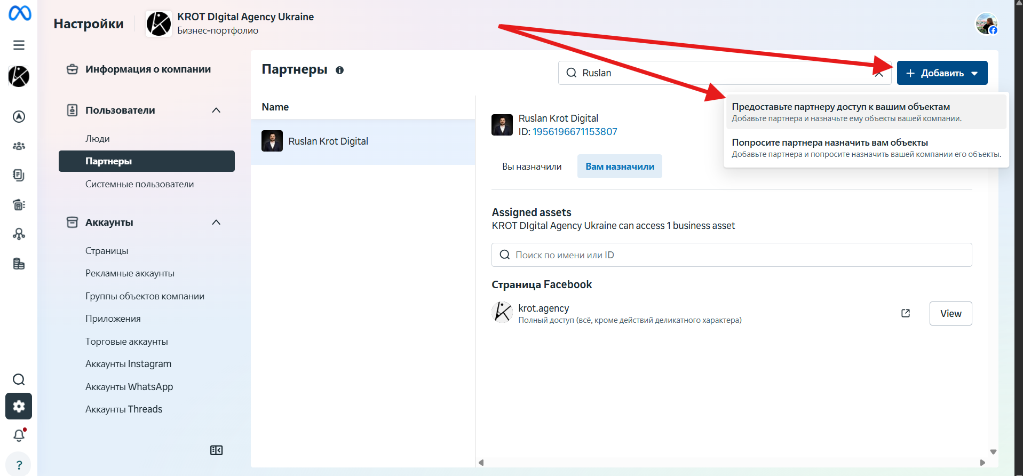Image resolution: width=1023 pixels, height=476 pixels.
Task: Click the krot.agency page logo
Action: (502, 312)
